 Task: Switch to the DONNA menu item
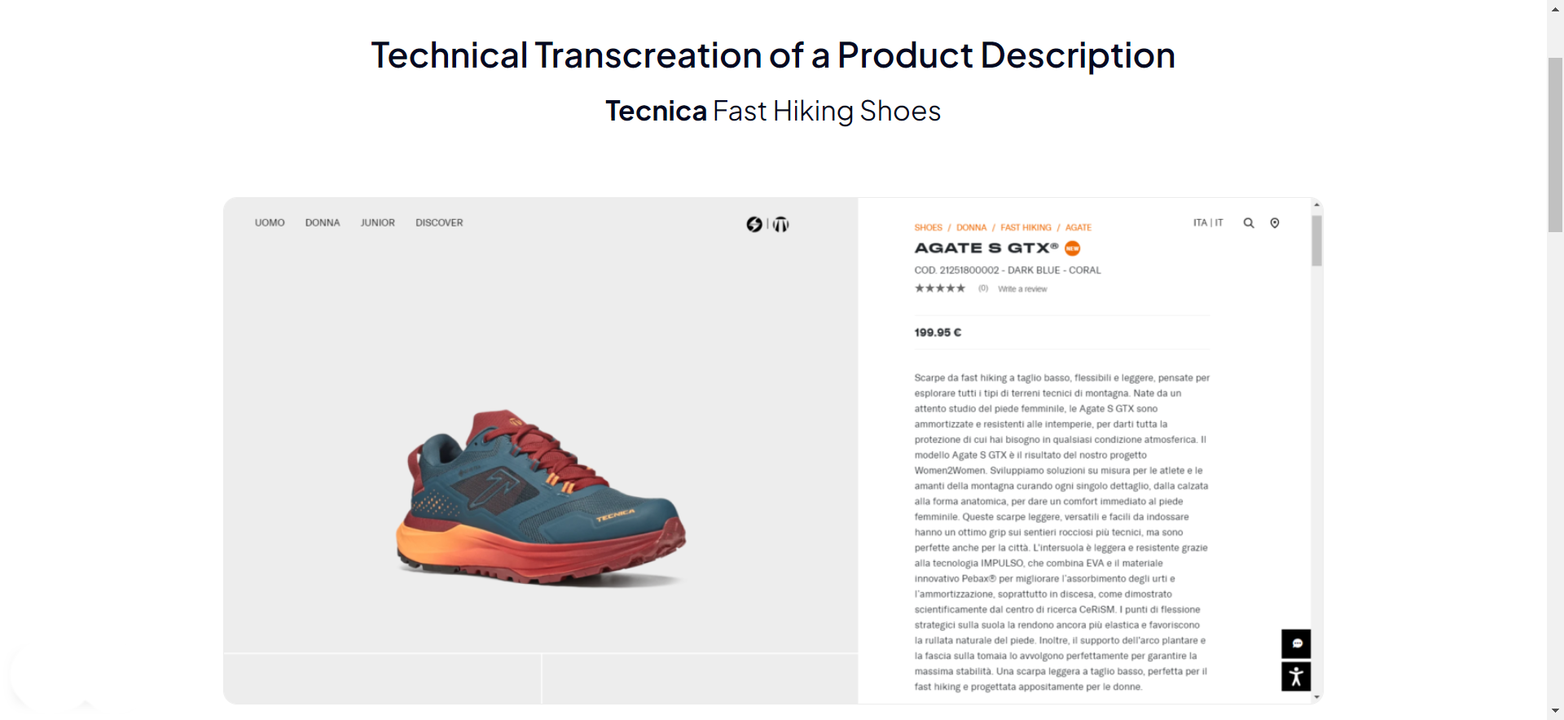coord(323,222)
